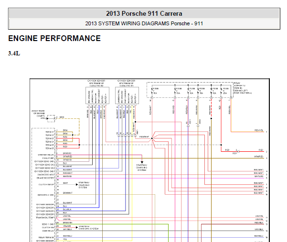
Task: Click the "3.4L" engine size heading
Action: 14,53
